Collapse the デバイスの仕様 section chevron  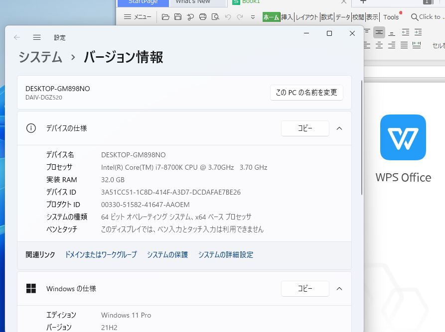pos(339,128)
